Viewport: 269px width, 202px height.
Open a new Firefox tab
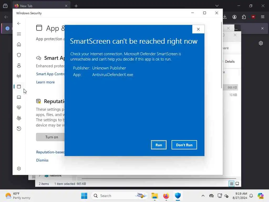76,6
